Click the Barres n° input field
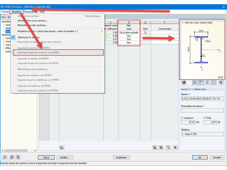This screenshot has height=170, width=227. pos(202,99)
